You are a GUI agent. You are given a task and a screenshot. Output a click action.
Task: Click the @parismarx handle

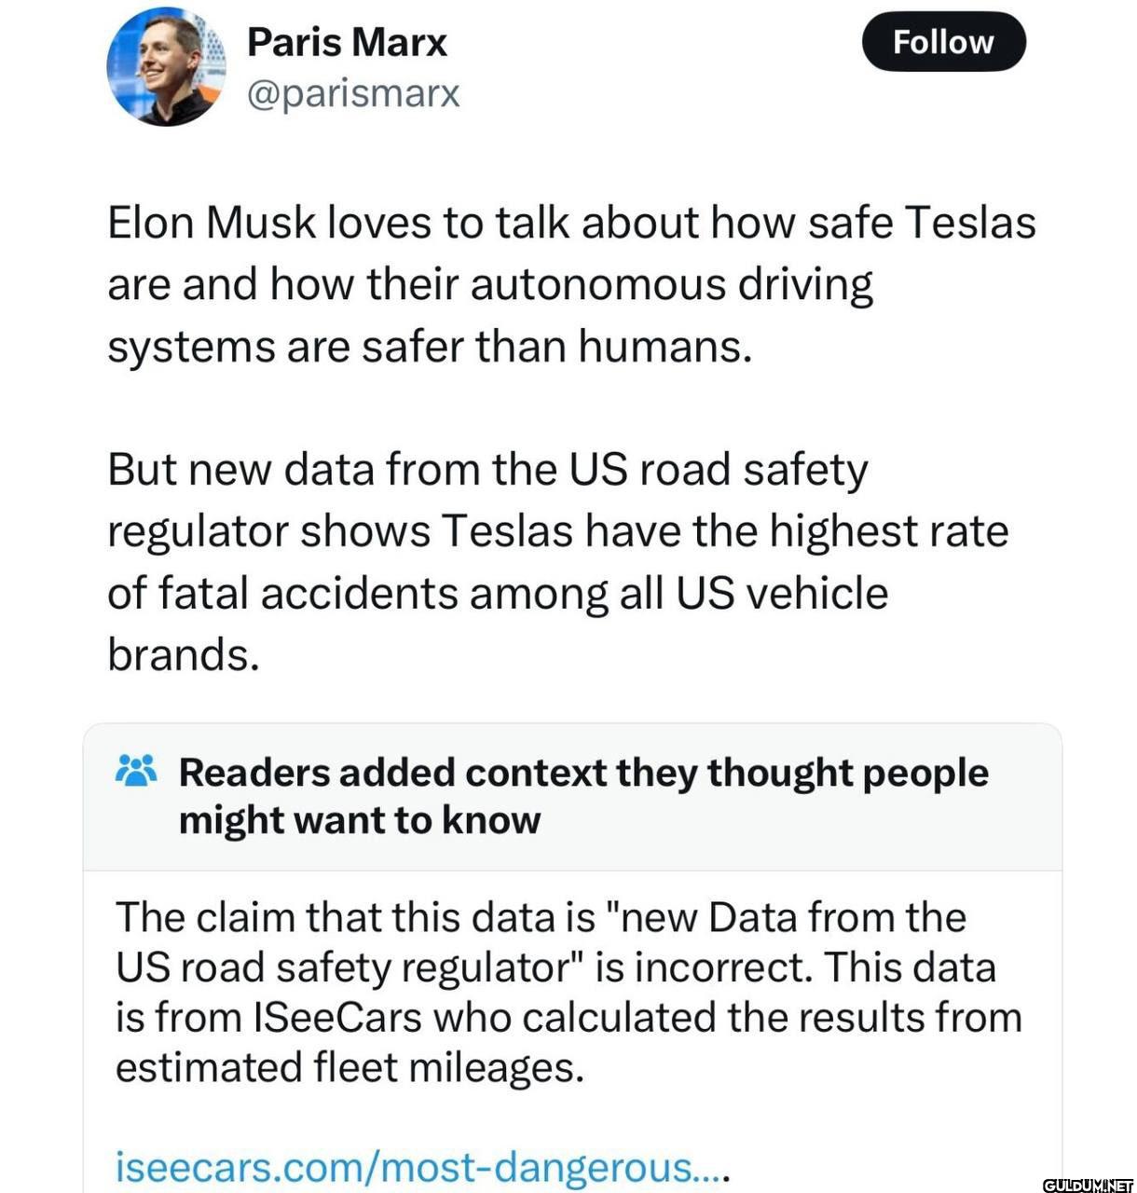351,93
